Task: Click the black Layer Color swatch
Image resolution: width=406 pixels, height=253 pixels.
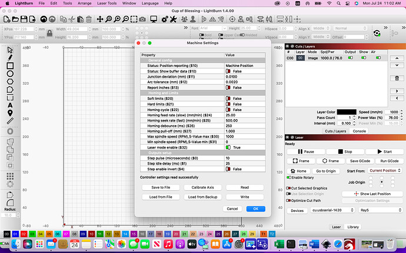Action: 347,112
